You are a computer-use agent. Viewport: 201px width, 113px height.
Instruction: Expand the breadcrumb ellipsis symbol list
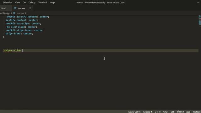pyautogui.click(x=28, y=13)
